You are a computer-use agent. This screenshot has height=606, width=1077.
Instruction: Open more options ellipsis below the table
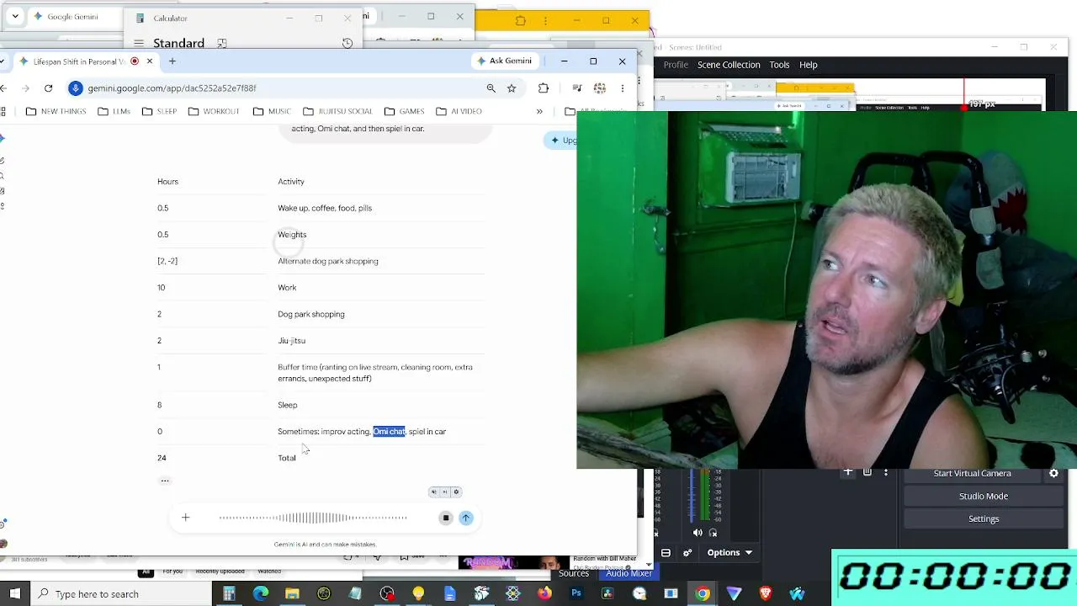165,481
